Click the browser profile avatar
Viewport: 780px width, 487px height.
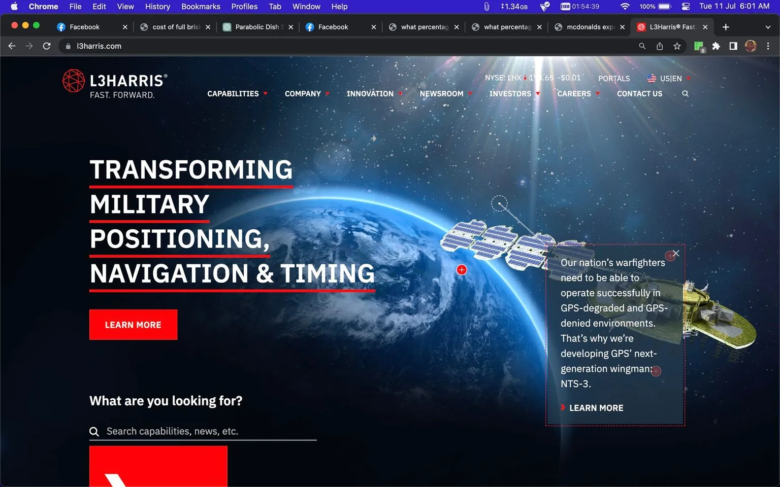coord(750,46)
